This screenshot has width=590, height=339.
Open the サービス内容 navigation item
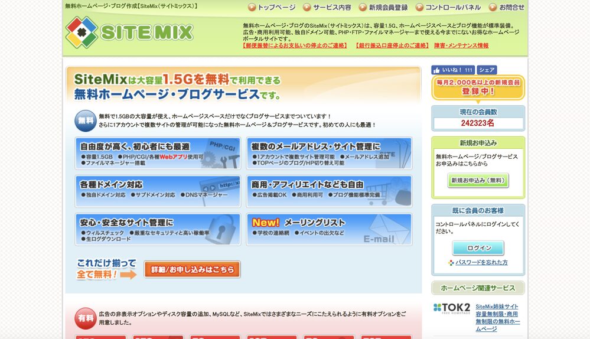point(327,7)
